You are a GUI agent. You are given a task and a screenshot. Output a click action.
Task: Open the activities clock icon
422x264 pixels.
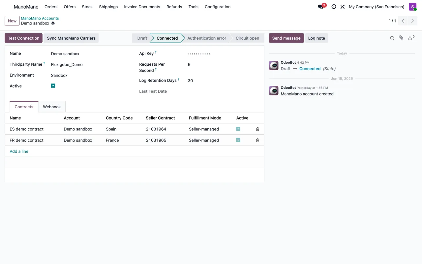point(334,7)
